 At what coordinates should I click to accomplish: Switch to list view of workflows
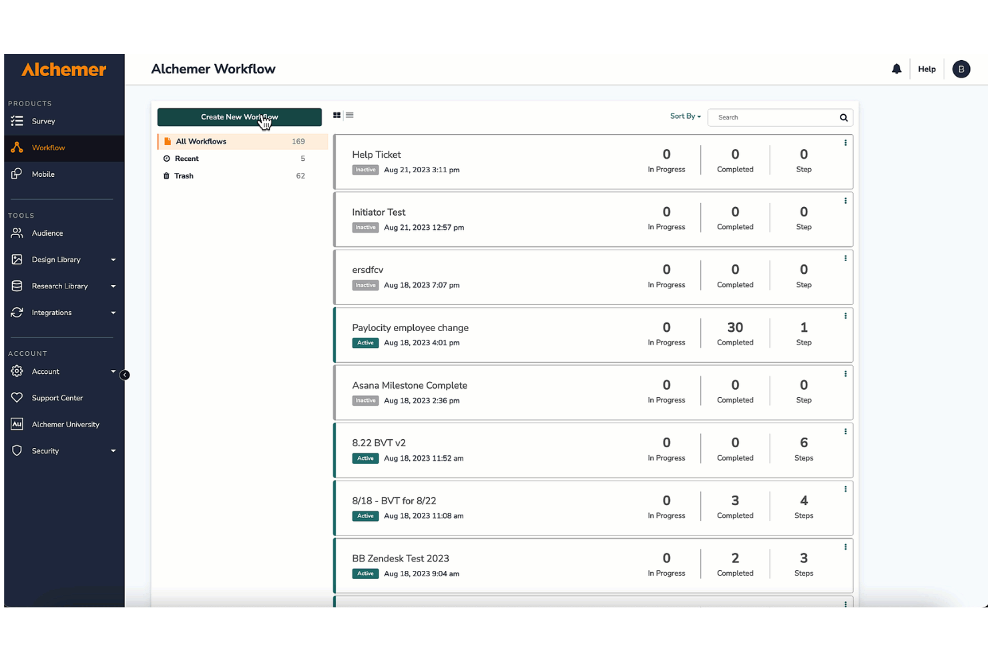pos(350,115)
